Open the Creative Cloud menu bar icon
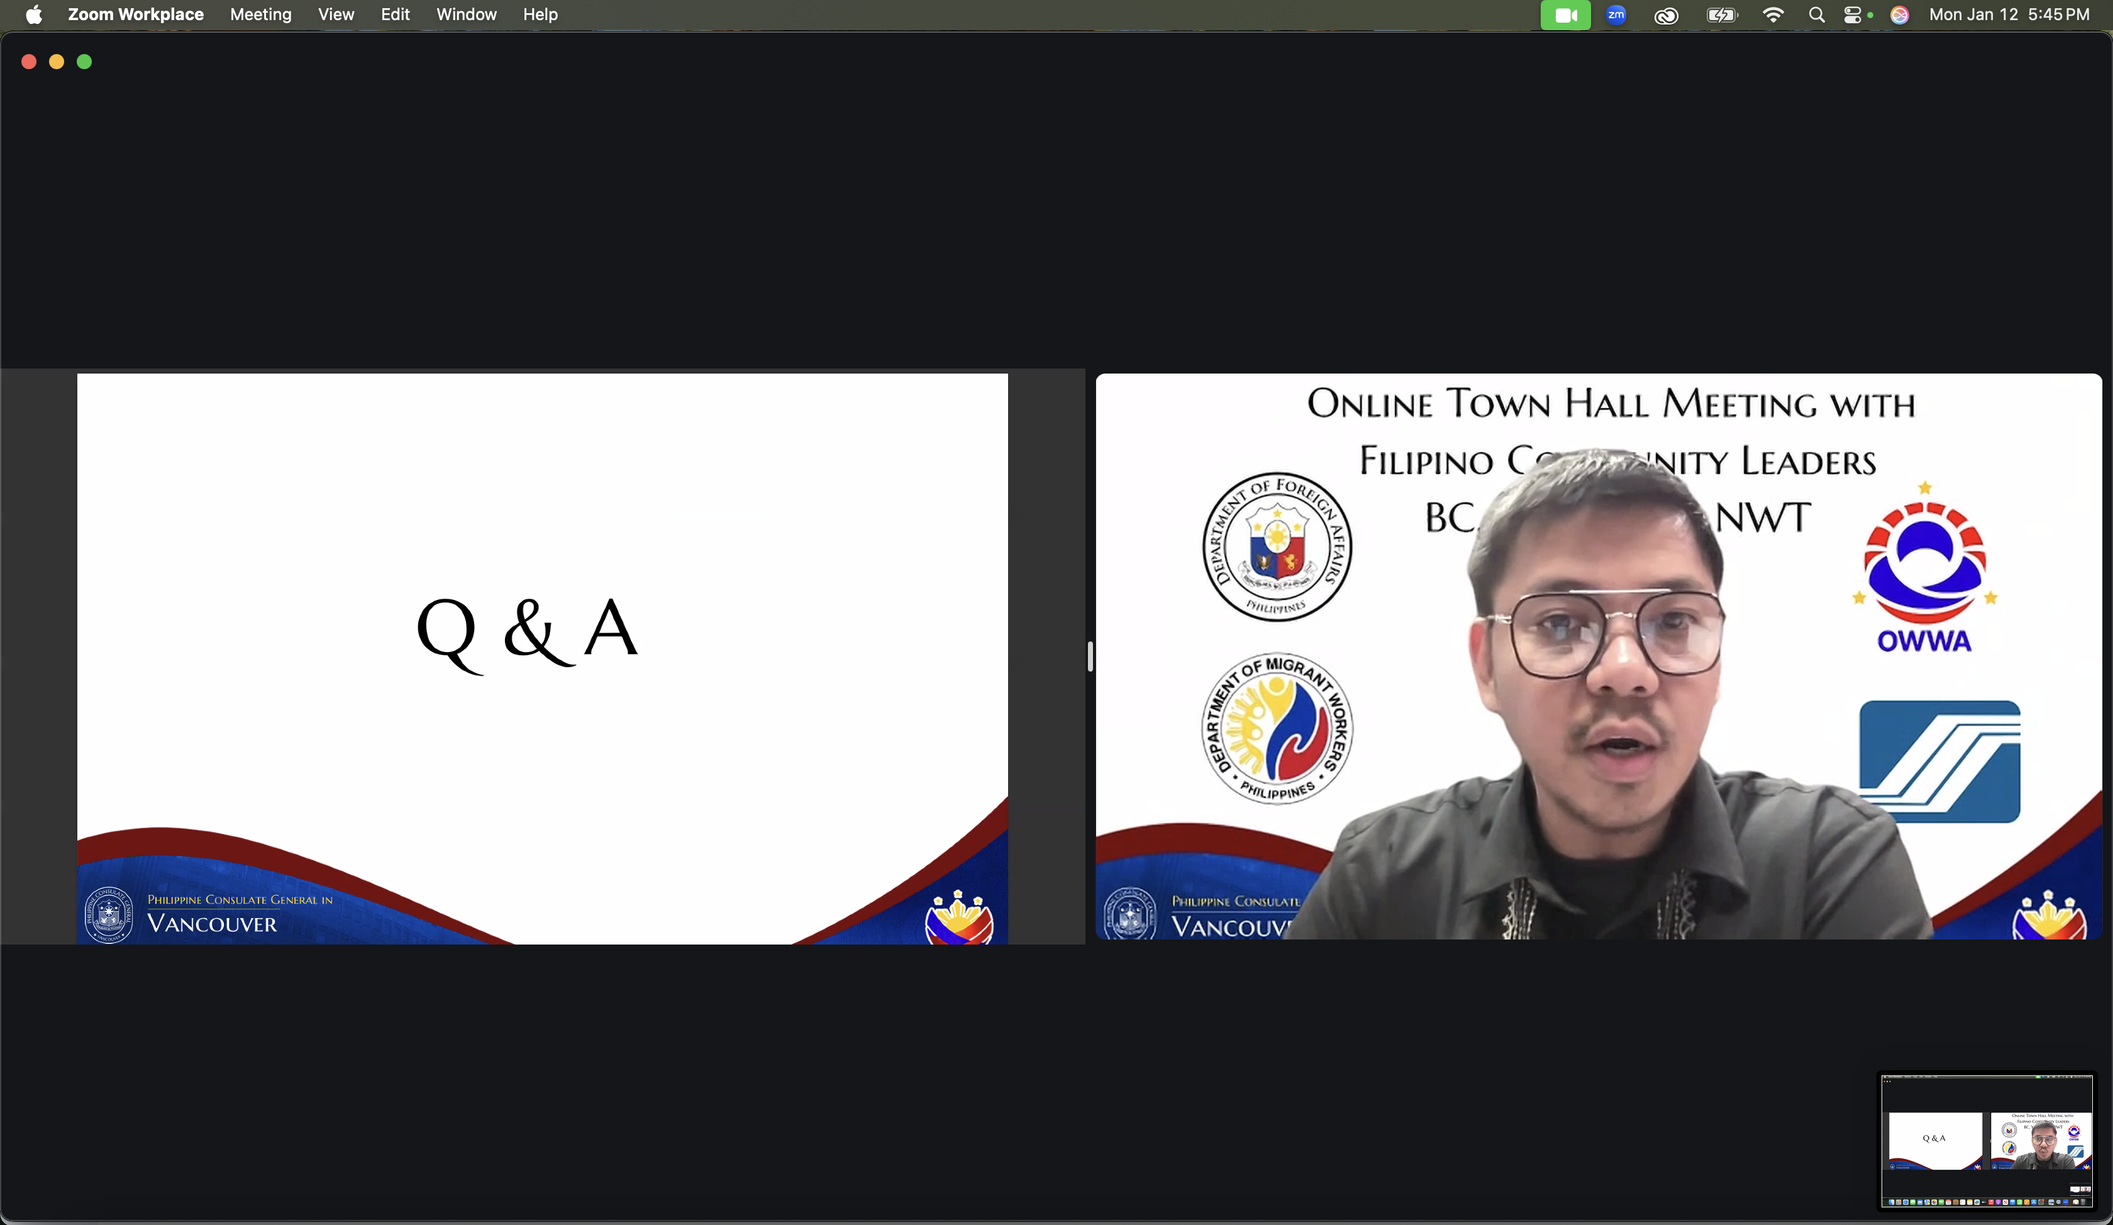Viewport: 2113px width, 1225px height. tap(1666, 15)
